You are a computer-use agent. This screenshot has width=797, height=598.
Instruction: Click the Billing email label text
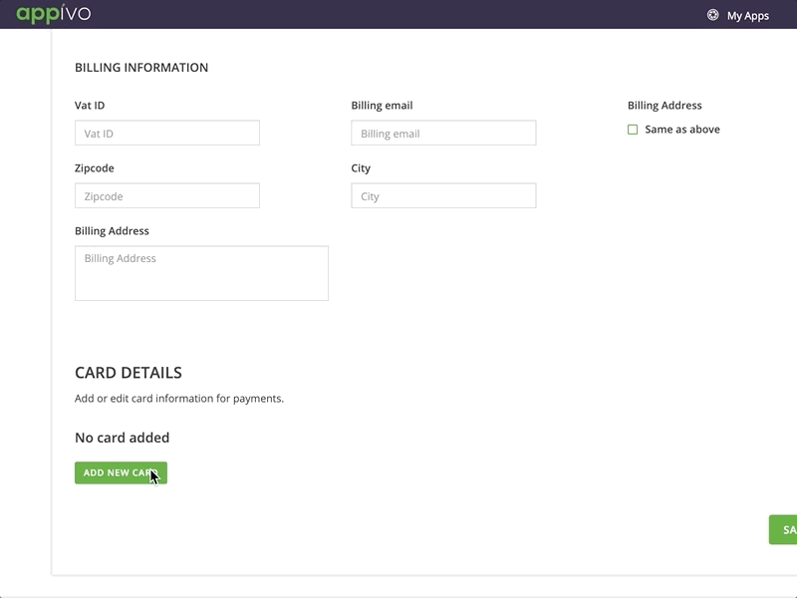[x=381, y=104]
